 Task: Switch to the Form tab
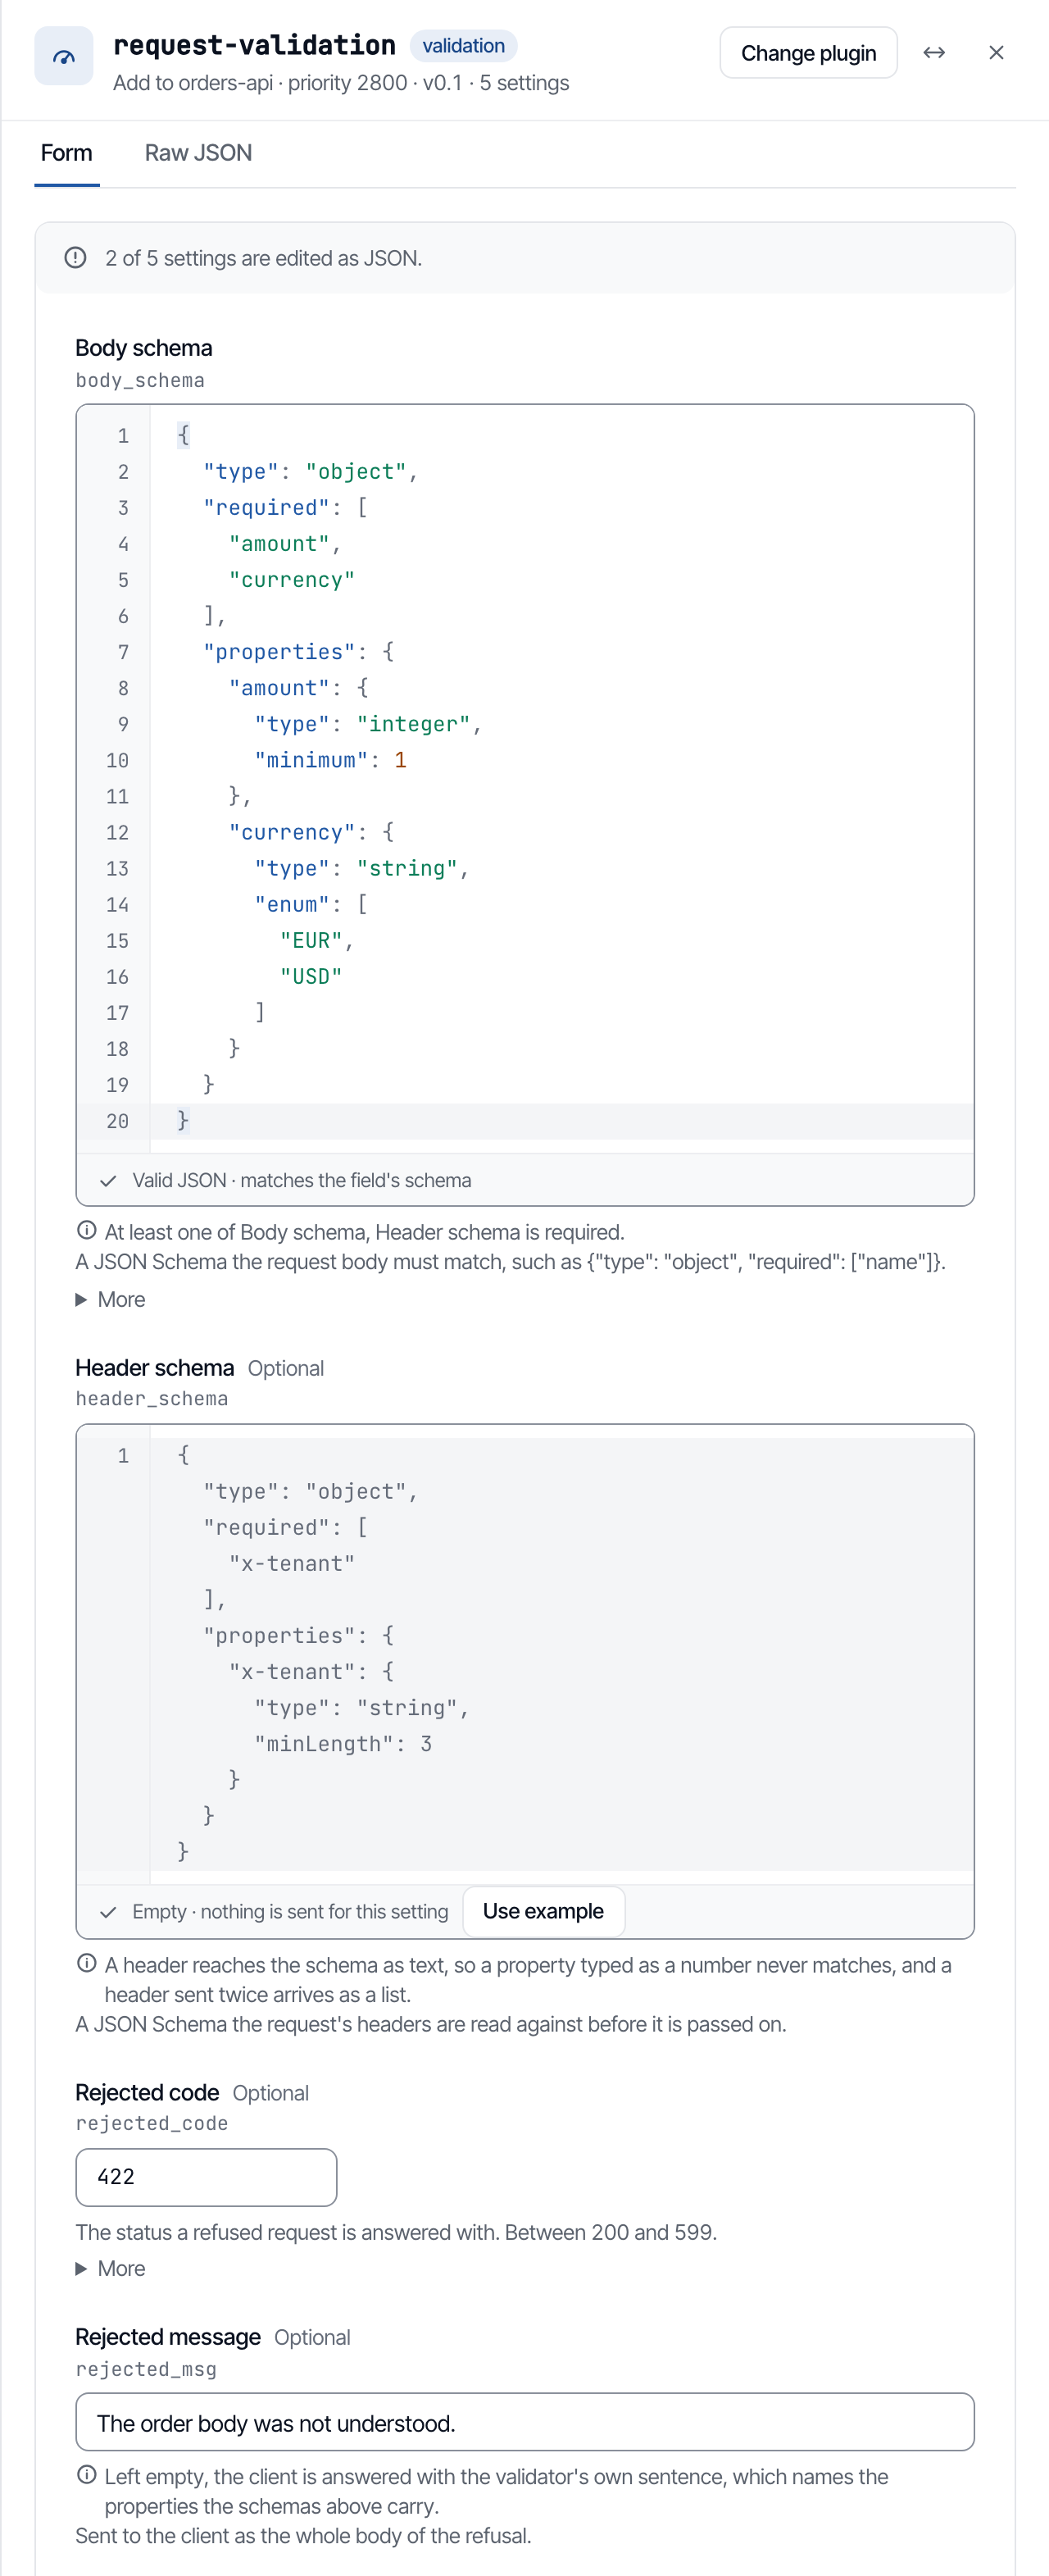point(67,153)
